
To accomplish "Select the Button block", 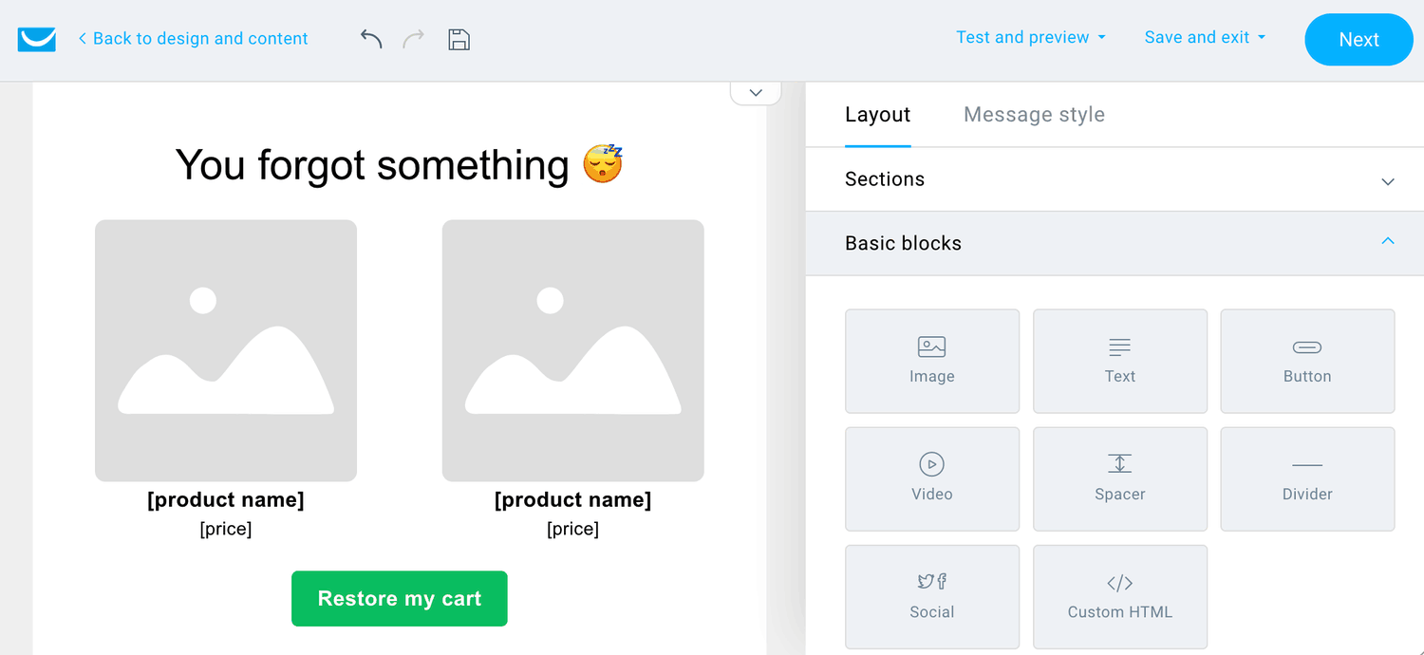I will tap(1307, 361).
